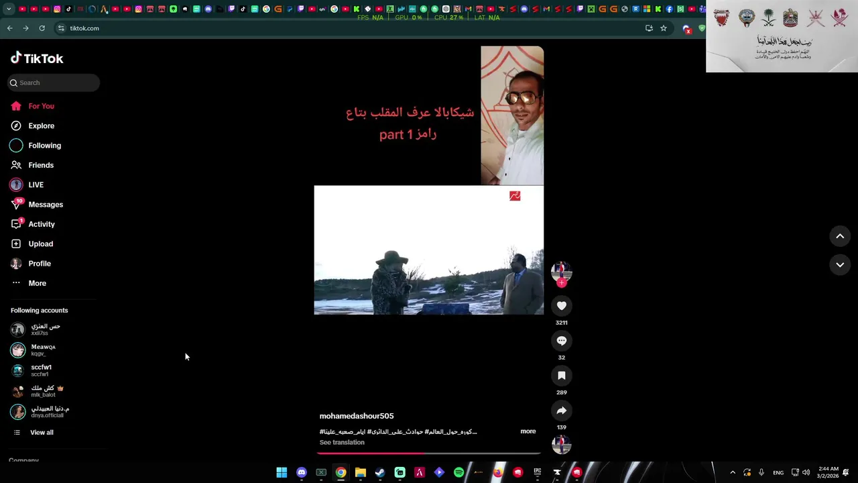Open Discord from taskbar
Image resolution: width=858 pixels, height=483 pixels.
click(x=302, y=472)
